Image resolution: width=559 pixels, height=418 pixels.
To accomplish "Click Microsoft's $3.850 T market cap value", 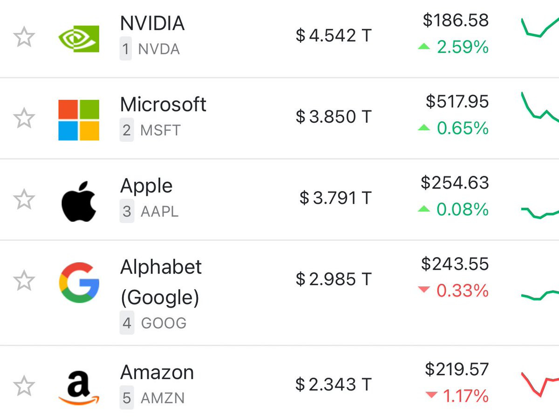I will [334, 116].
